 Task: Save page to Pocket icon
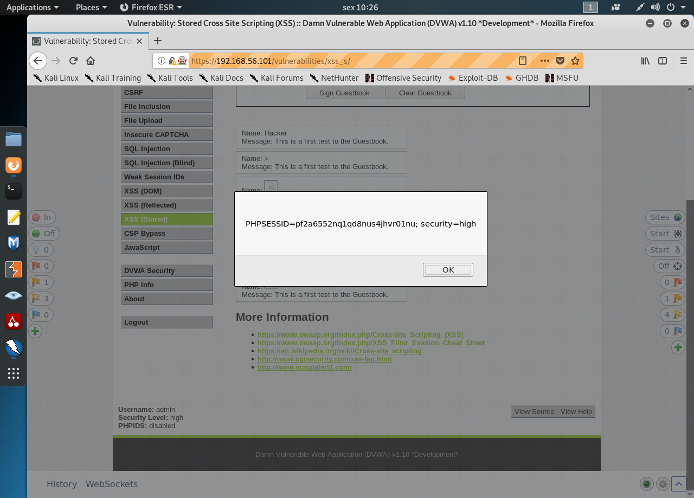pyautogui.click(x=560, y=61)
